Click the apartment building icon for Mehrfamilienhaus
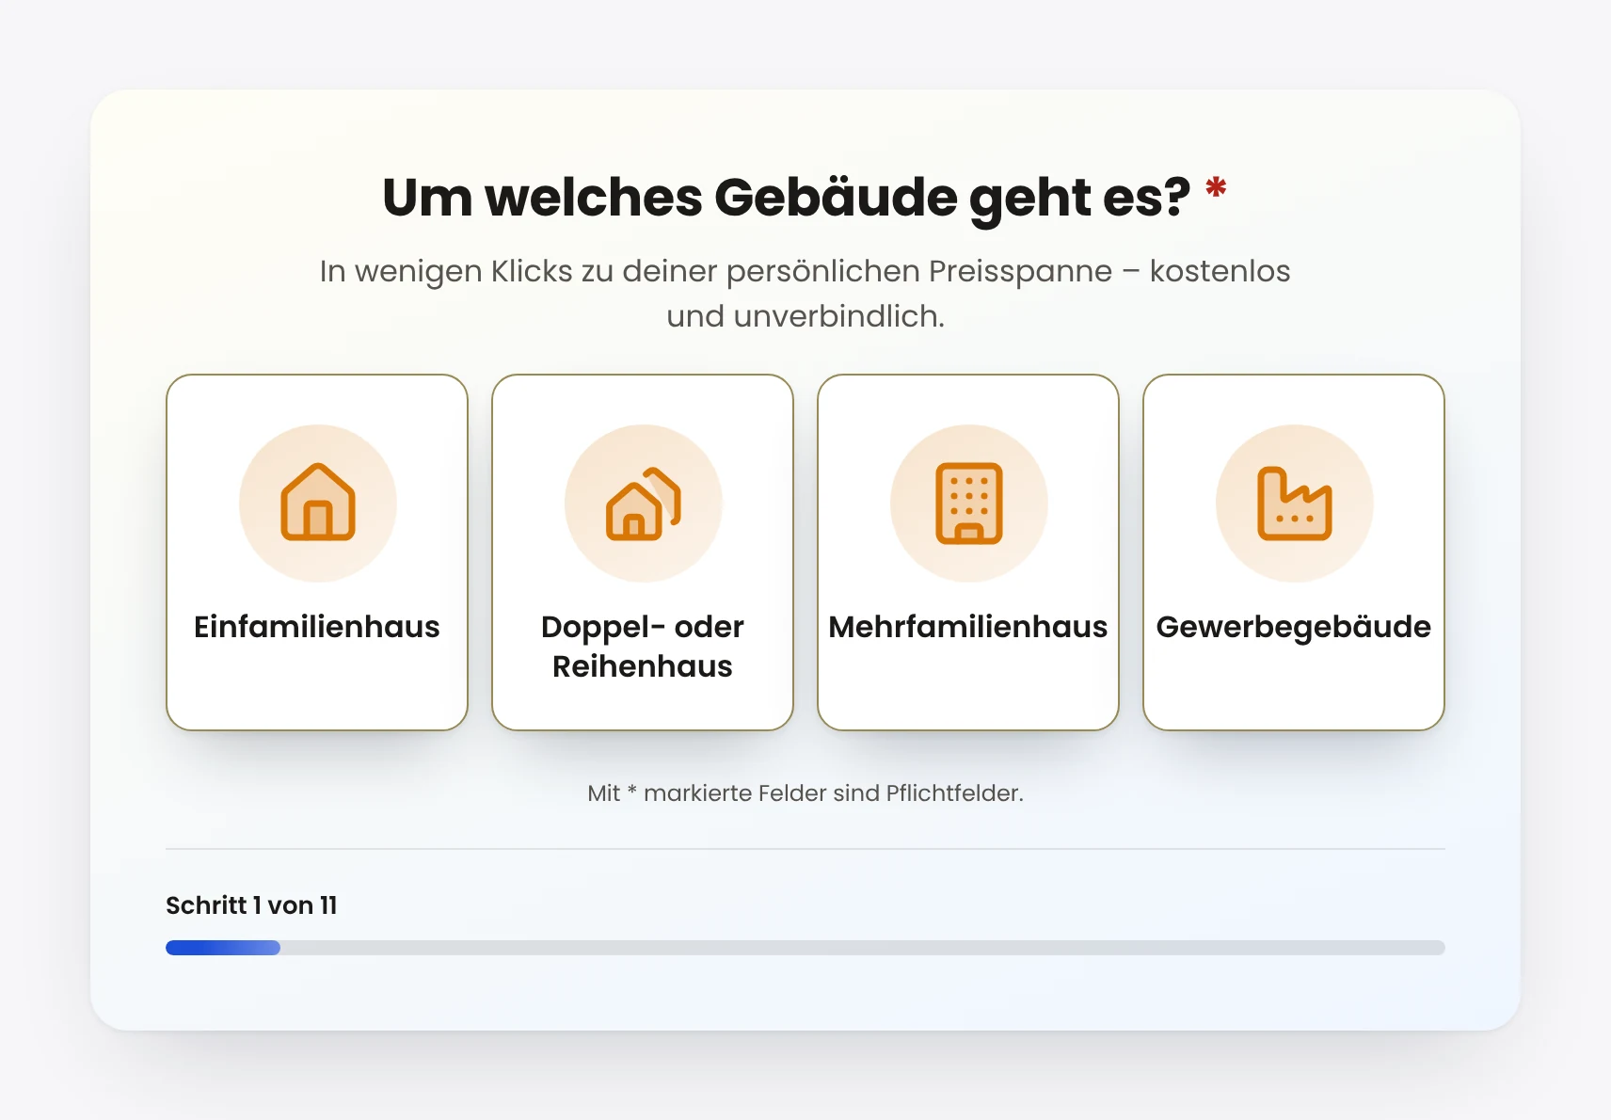The width and height of the screenshot is (1611, 1120). [969, 504]
